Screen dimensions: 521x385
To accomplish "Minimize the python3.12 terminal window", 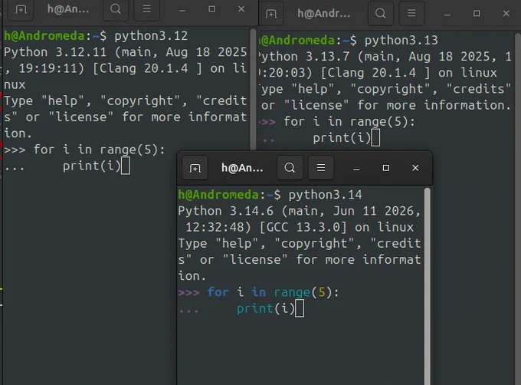I will click(182, 9).
